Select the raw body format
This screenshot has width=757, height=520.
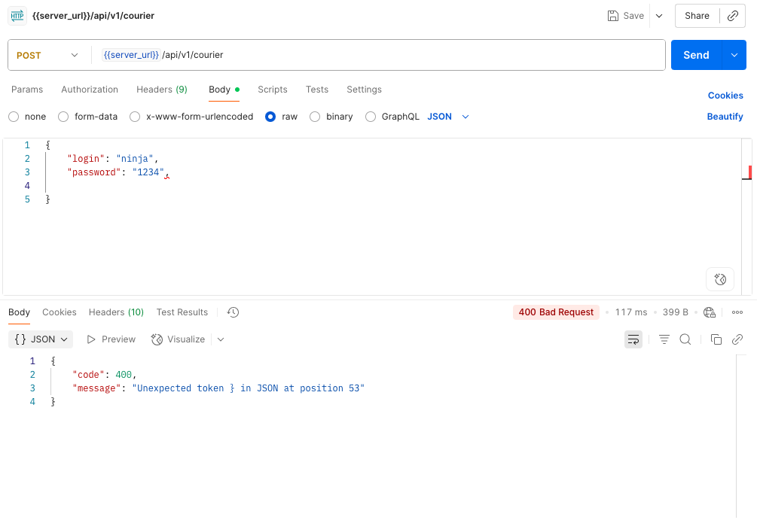click(270, 116)
